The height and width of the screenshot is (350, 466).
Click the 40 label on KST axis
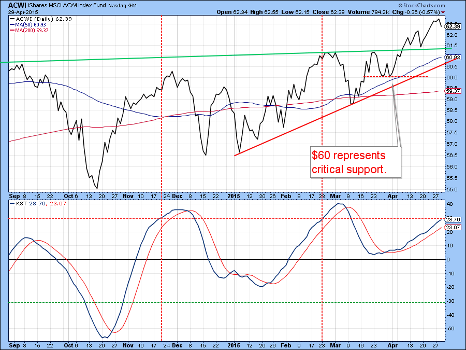click(450, 204)
